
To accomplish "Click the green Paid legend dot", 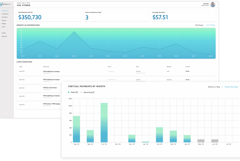I will [x=69, y=92].
